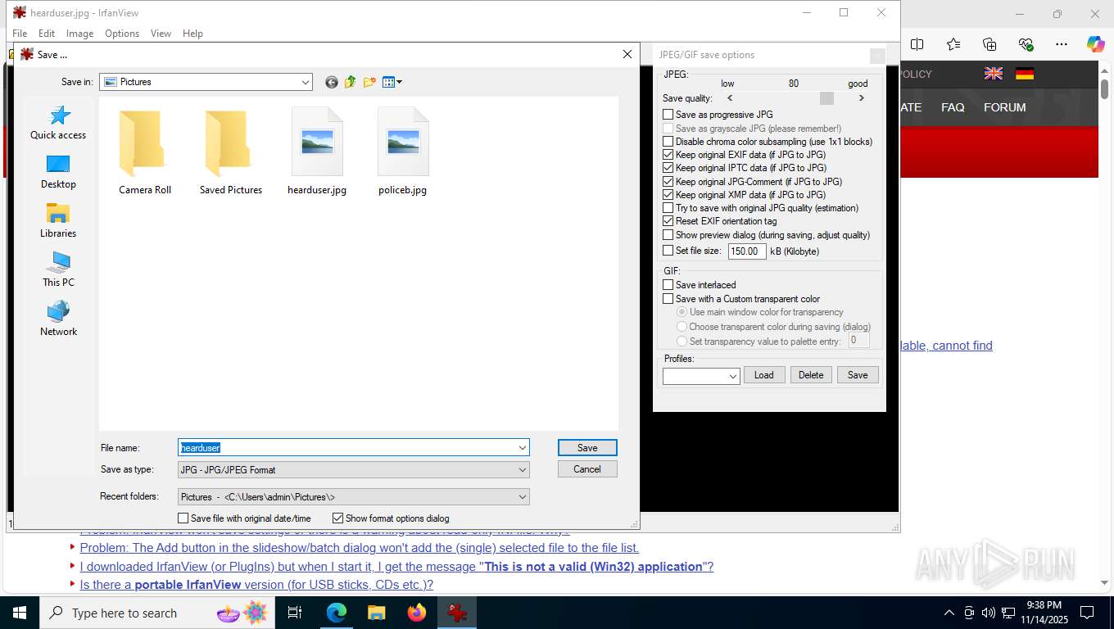Image resolution: width=1114 pixels, height=629 pixels.
Task: Go back to last folder visited
Action: (x=331, y=82)
